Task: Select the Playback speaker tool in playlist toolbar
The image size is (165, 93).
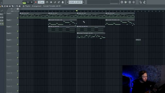Action: coord(20,6)
